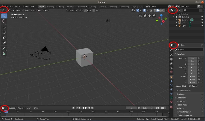
Task: Activate the Move tool
Action: [4, 27]
